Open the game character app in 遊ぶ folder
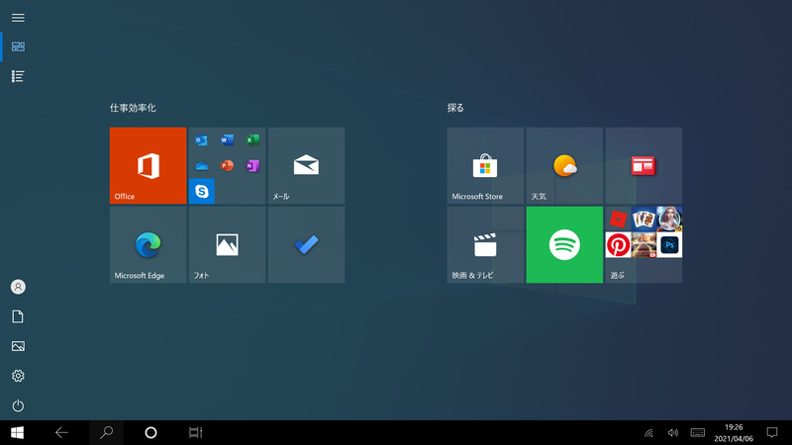Viewport: 792px width, 445px height. click(670, 219)
